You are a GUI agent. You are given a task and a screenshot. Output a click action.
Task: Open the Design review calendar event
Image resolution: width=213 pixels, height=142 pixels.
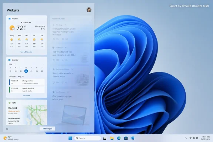pos(27,82)
